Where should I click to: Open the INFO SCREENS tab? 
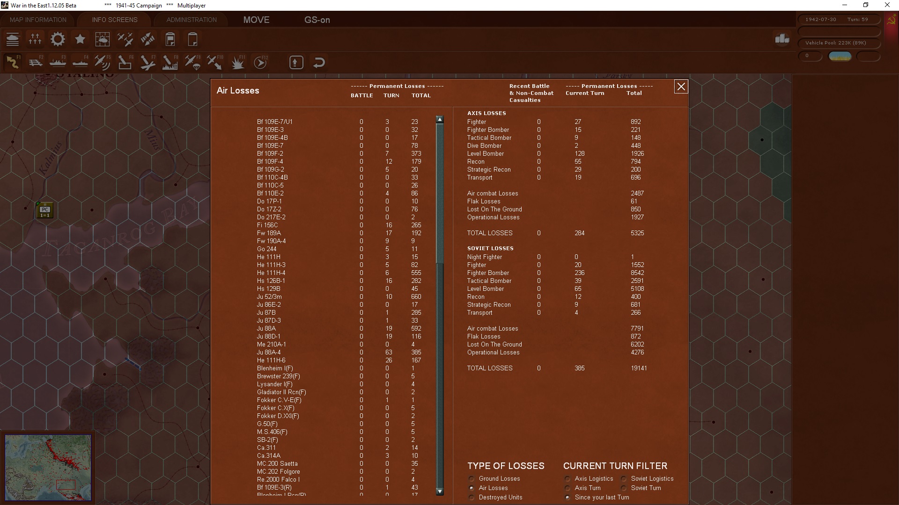coord(115,20)
